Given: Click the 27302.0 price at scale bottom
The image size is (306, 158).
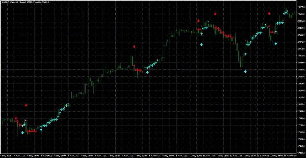Looking at the screenshot, I should [300, 153].
